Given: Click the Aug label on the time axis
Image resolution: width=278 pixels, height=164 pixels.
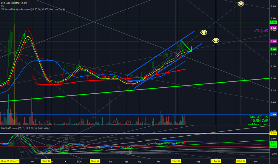Looking at the screenshot, I should (198, 162).
